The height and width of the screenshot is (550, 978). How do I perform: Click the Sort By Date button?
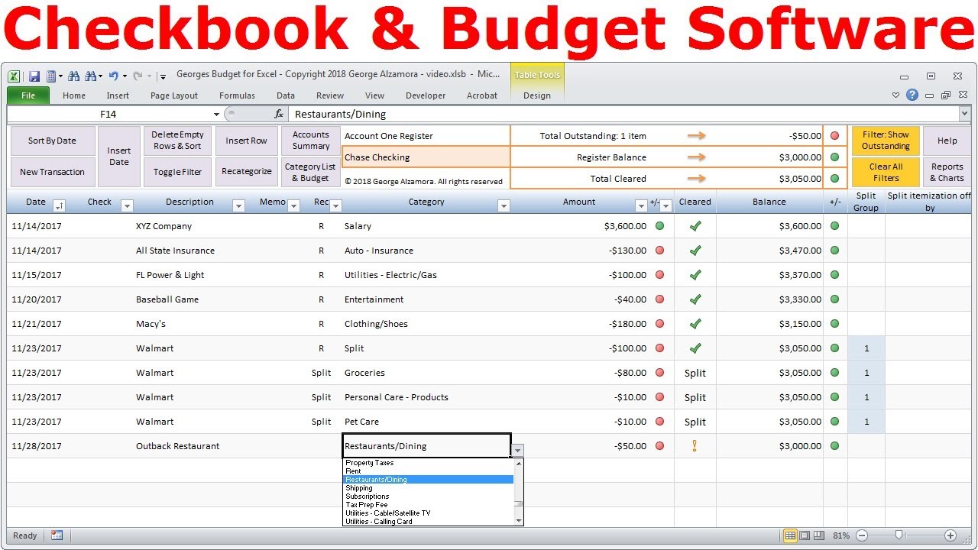click(53, 141)
